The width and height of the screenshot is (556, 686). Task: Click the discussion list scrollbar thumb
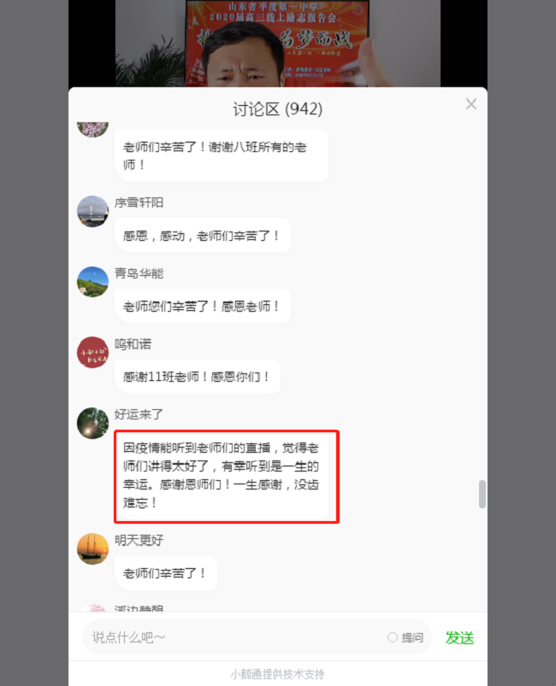coord(482,494)
